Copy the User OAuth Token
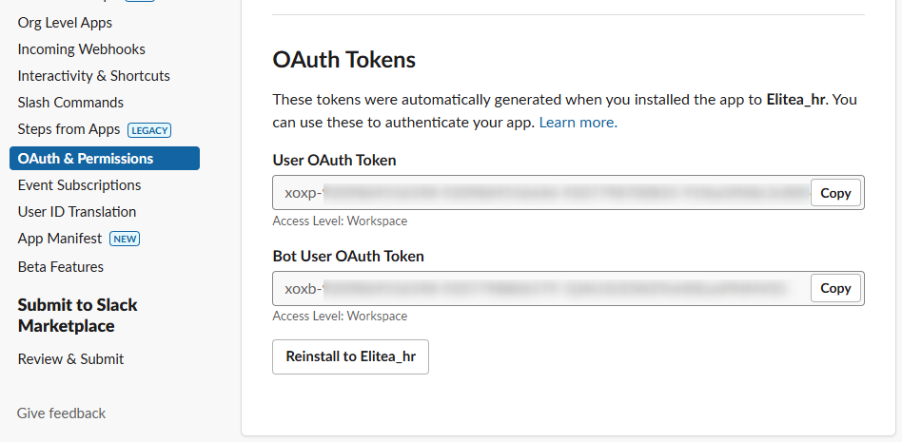The width and height of the screenshot is (902, 442). pos(835,193)
